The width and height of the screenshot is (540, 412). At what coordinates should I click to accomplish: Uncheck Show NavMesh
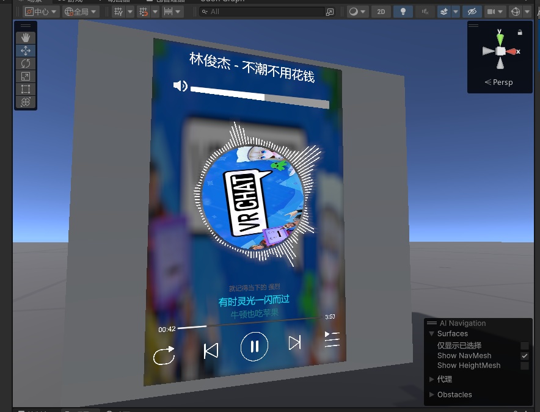[x=524, y=355]
